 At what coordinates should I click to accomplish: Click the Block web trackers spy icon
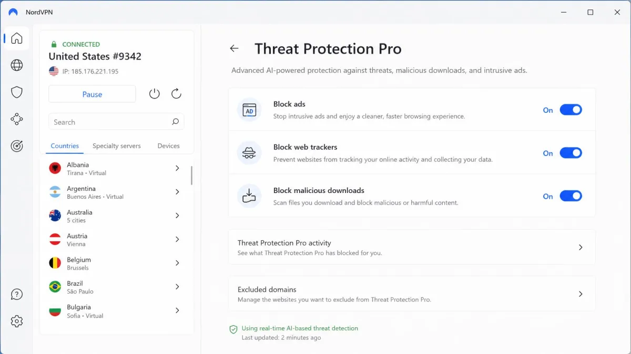249,153
